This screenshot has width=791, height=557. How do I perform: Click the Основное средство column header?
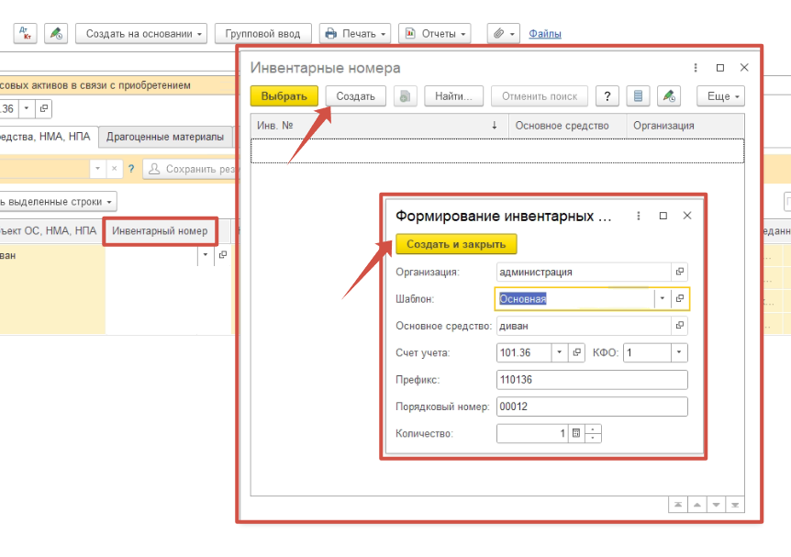tap(567, 126)
